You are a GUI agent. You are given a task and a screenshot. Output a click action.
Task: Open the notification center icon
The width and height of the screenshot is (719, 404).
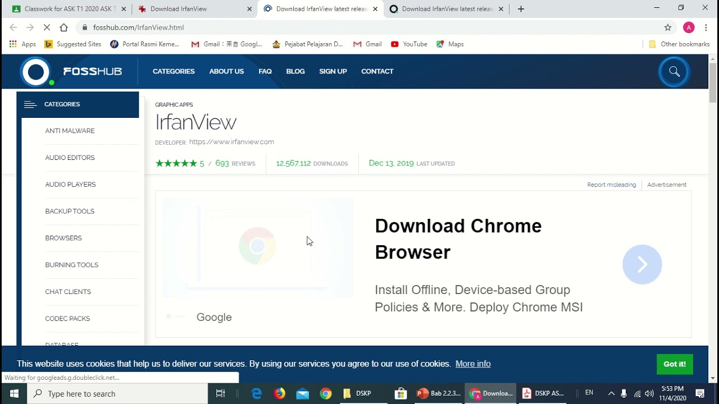pos(700,393)
